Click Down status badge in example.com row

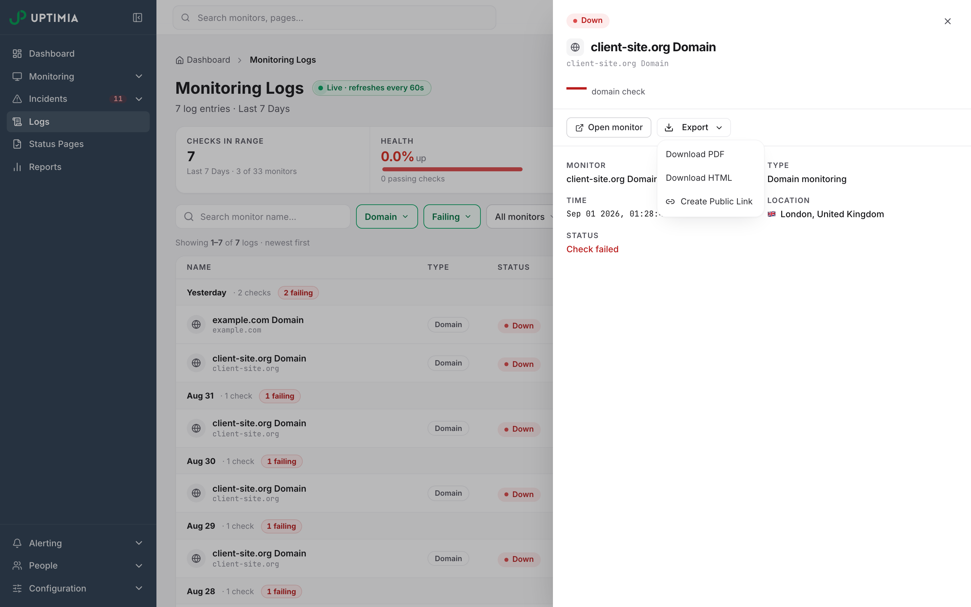pyautogui.click(x=519, y=325)
